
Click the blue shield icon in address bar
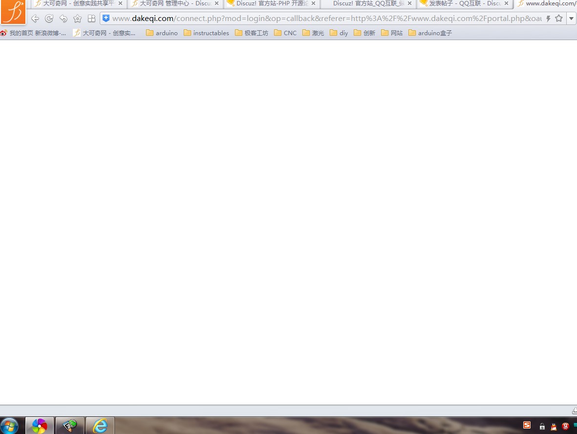pos(106,19)
